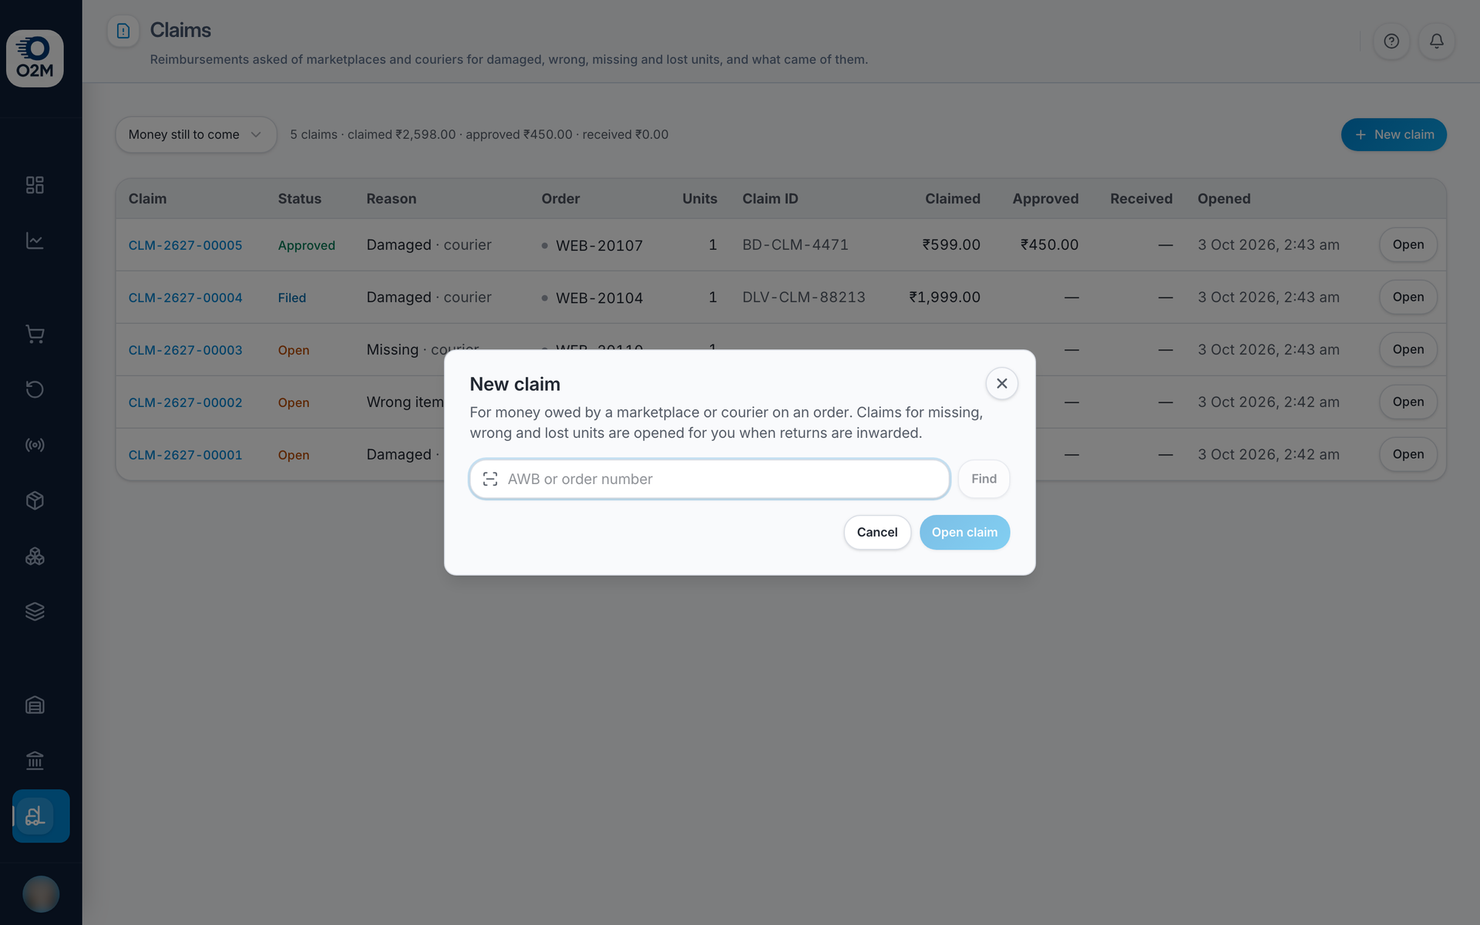Open the broadcast signal icon in sidebar
Screen dimensions: 1480x925
coord(35,445)
